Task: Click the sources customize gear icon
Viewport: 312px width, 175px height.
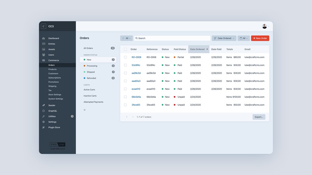Action: pos(85,110)
